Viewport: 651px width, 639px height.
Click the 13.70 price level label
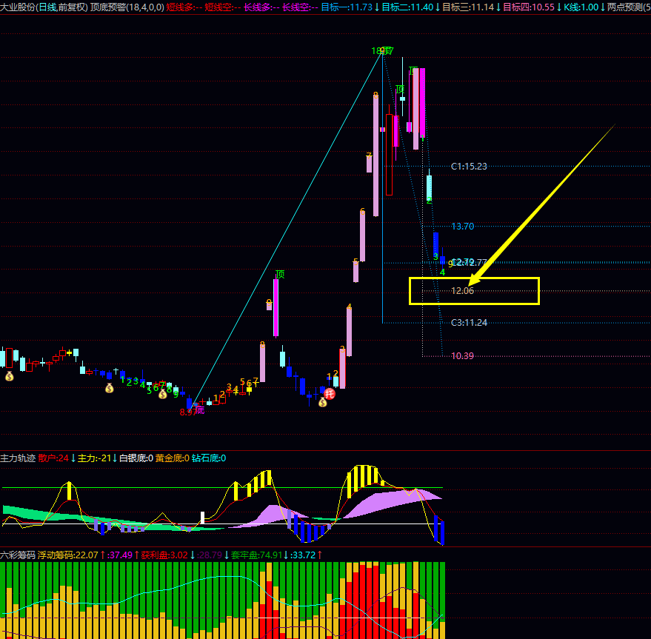462,227
